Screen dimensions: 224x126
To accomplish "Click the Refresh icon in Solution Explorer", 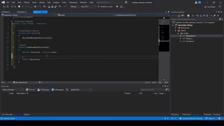I will [x=201, y=16].
